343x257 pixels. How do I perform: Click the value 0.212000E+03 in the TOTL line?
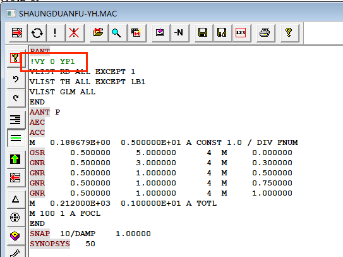point(80,203)
